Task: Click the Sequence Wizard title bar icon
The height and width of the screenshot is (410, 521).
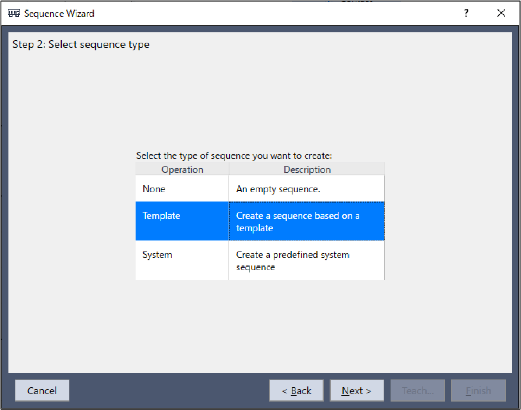Action: click(14, 13)
